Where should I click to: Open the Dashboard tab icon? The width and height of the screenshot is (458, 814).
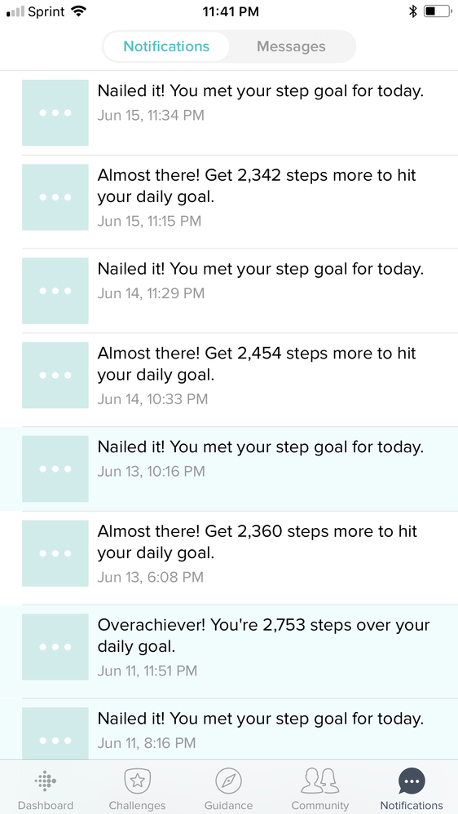[46, 781]
